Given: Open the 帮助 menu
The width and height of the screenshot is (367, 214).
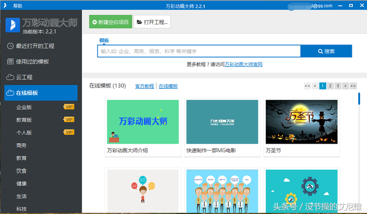Looking at the screenshot, I should click(18, 6).
